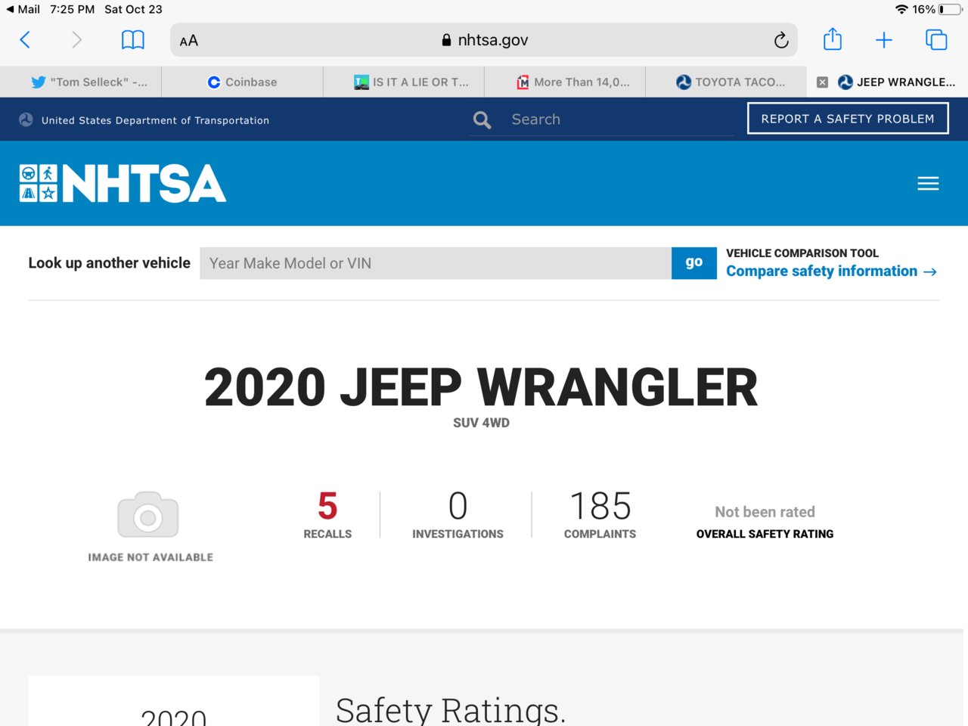Select the Jeep Wrangle... tab
This screenshot has width=968, height=726.
[888, 82]
